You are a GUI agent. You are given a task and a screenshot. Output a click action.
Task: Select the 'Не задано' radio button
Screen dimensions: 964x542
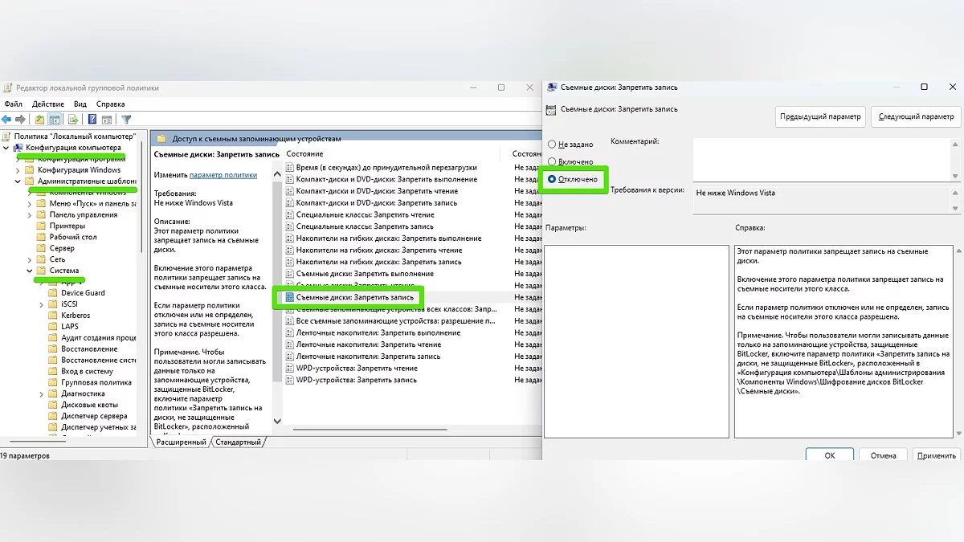coord(552,145)
